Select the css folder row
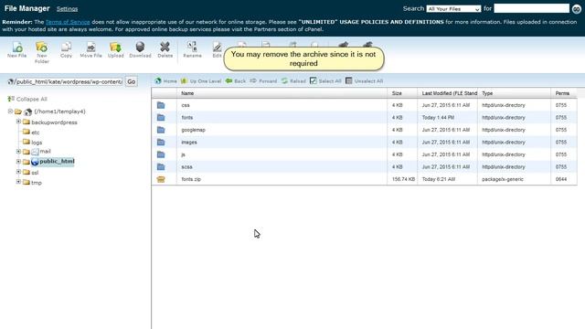Viewport: 585px width, 329px height. [x=364, y=105]
